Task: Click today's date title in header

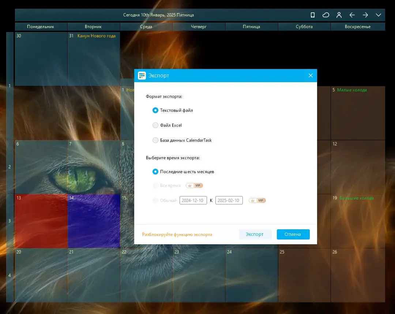Action: (x=158, y=15)
